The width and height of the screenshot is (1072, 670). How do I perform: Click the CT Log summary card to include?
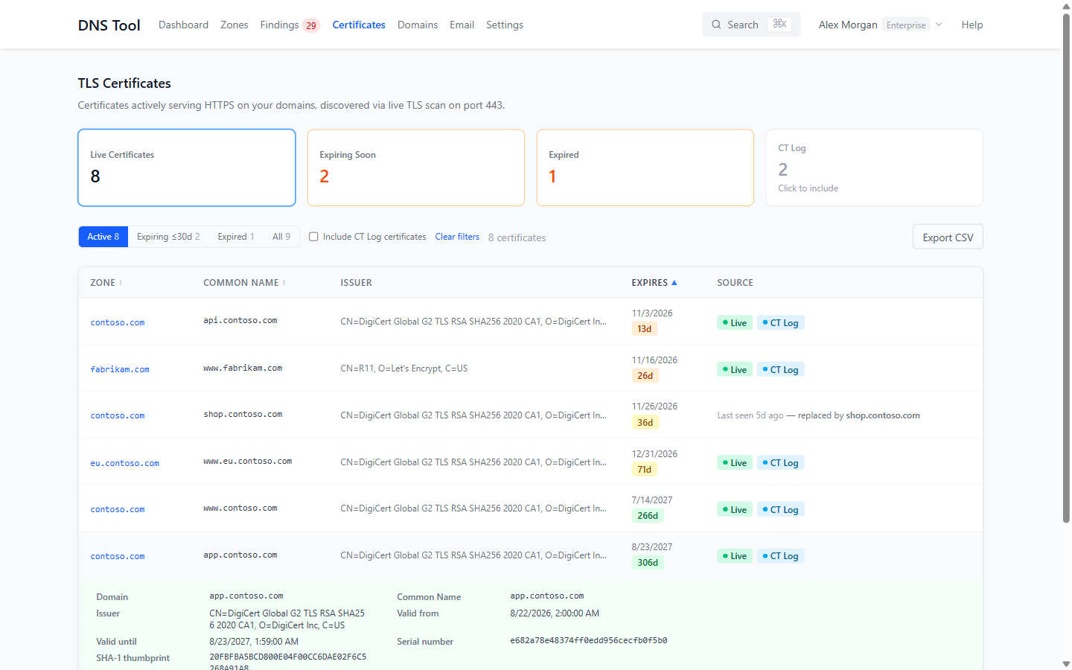click(x=875, y=167)
